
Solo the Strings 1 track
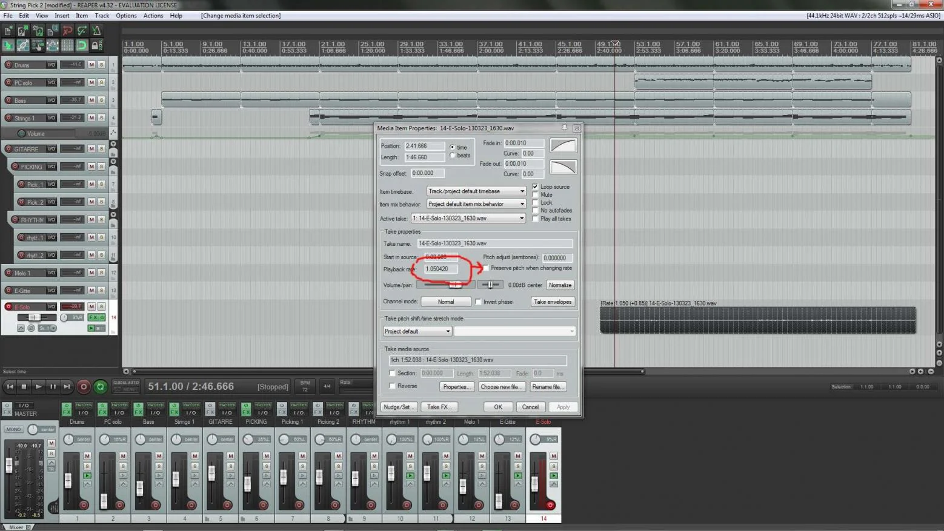[x=101, y=117]
